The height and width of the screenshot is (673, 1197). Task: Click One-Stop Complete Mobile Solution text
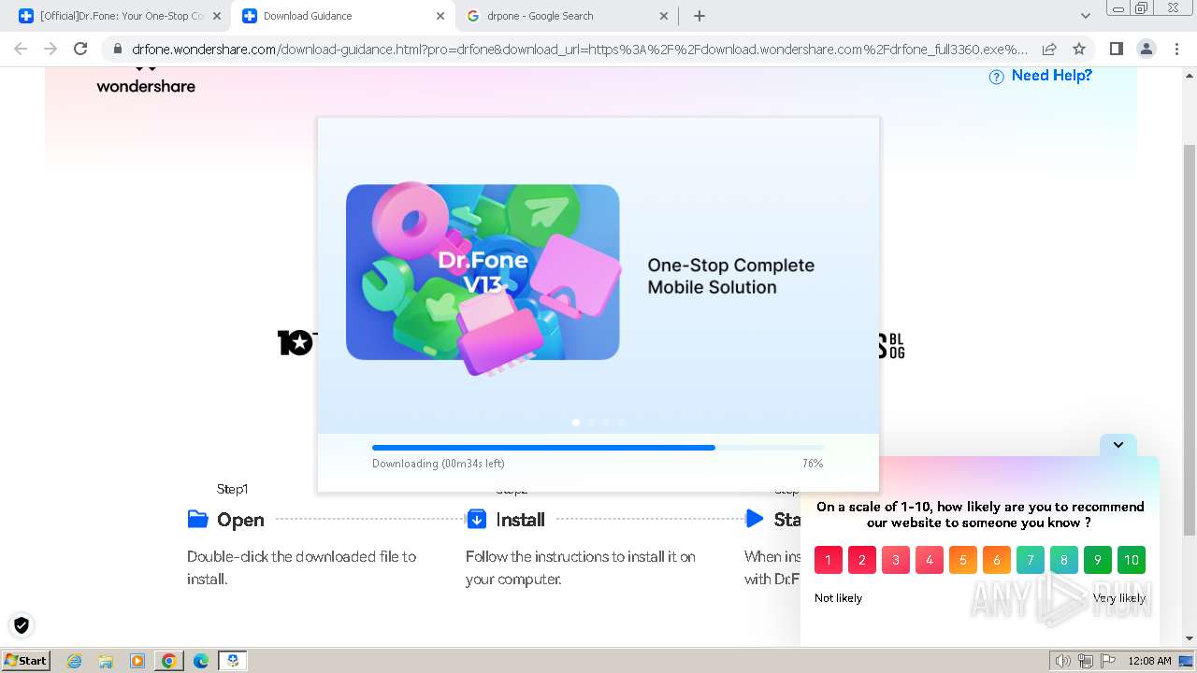(x=731, y=276)
